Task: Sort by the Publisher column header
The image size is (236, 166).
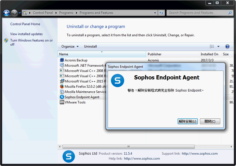Action: (172, 54)
